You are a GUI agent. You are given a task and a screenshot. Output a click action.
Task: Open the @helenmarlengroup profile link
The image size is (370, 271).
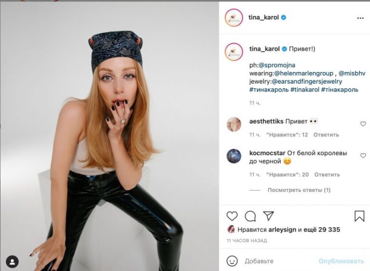pyautogui.click(x=304, y=74)
